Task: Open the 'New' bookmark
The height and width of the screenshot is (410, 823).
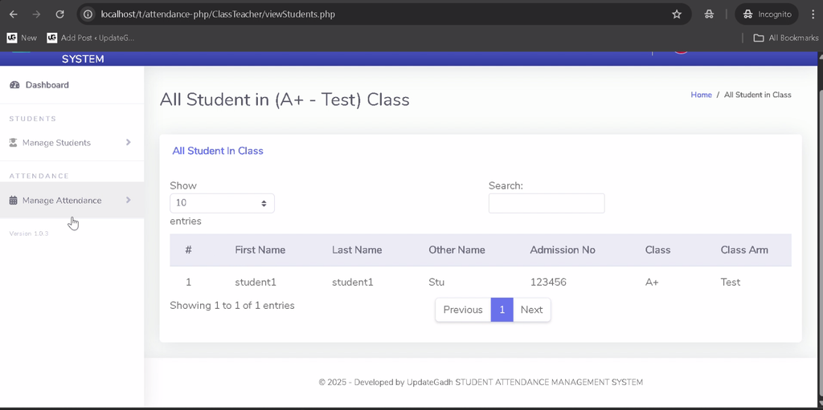Action: (x=22, y=38)
